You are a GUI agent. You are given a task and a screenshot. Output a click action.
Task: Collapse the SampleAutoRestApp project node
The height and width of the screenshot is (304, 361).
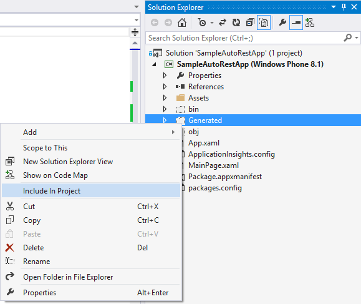pos(154,64)
